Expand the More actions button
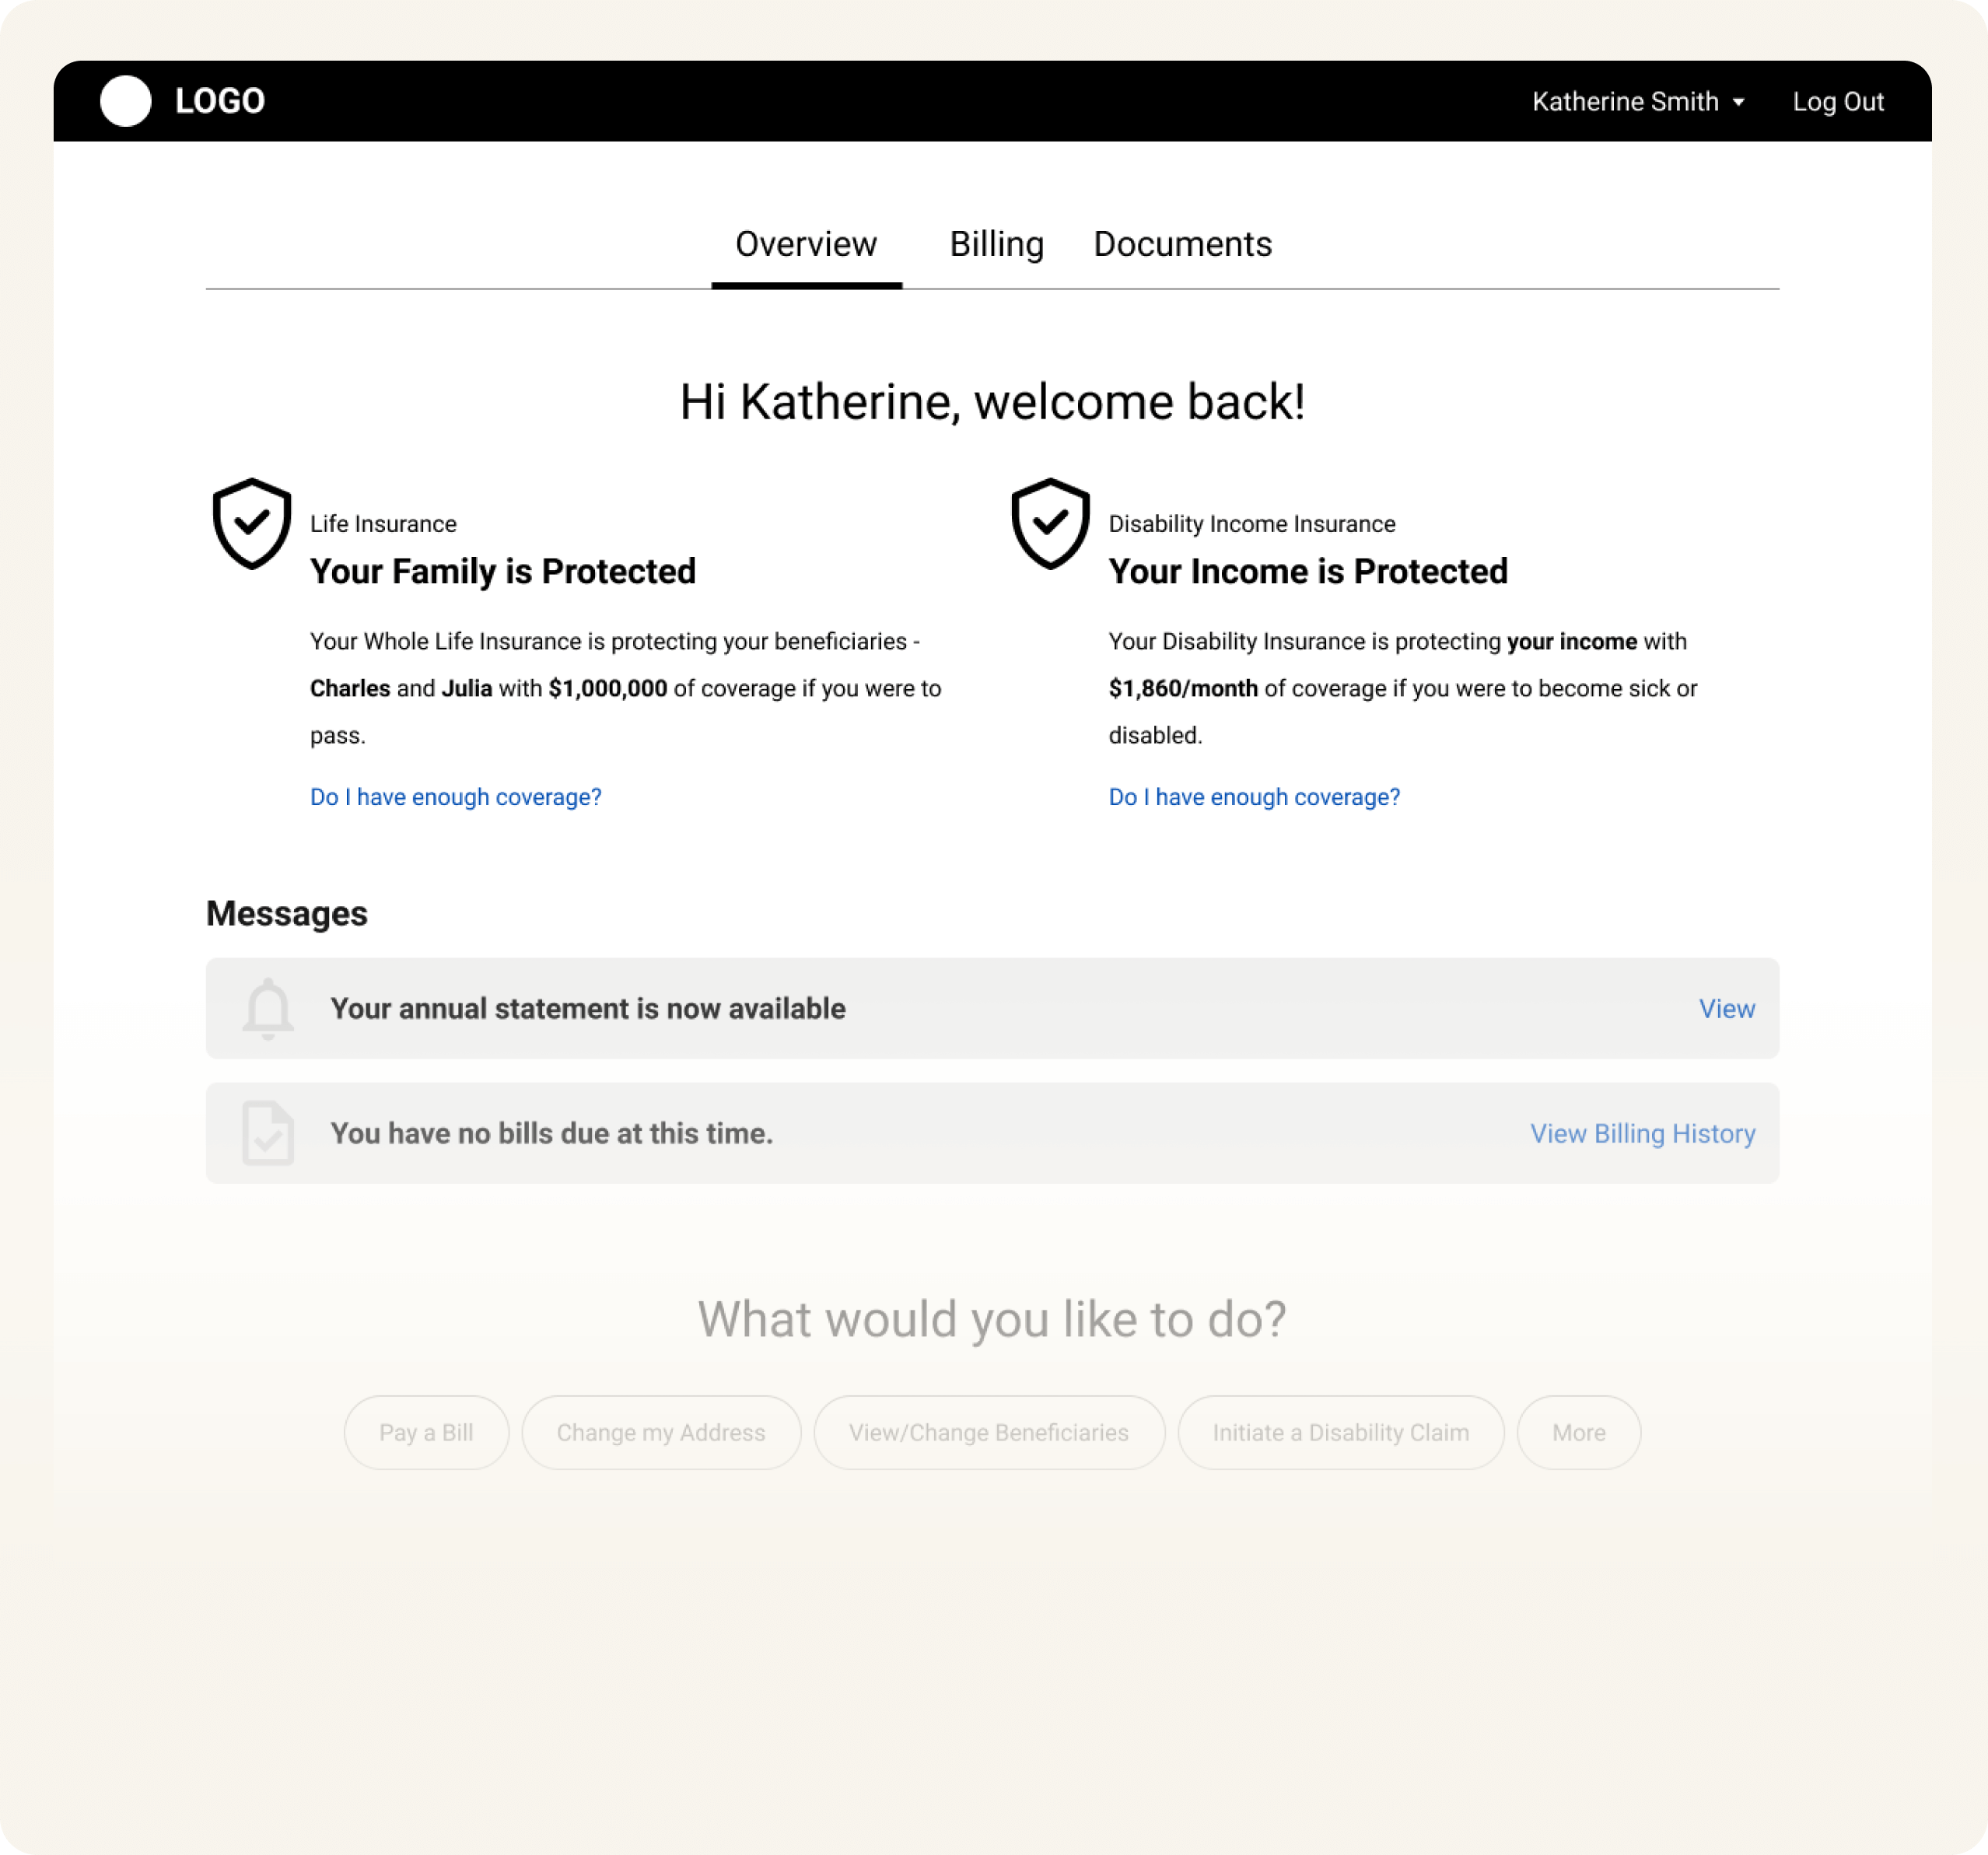 coord(1578,1432)
